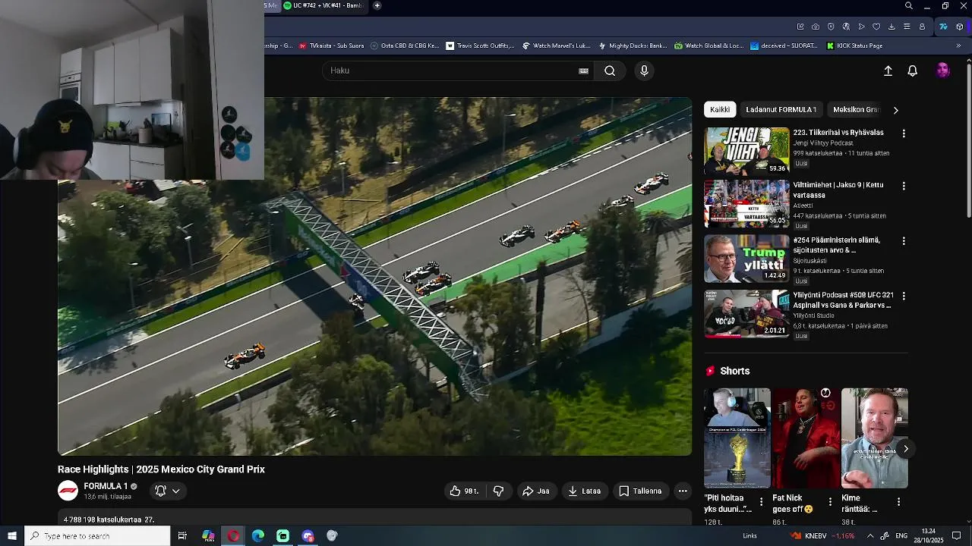Open Mighty Ducks bookmark
Image resolution: width=972 pixels, height=546 pixels.
pos(633,45)
